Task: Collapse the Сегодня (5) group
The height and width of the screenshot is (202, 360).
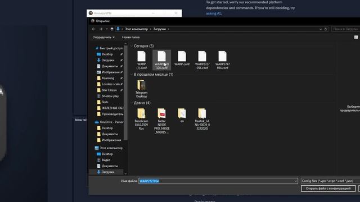Action: [x=132, y=46]
